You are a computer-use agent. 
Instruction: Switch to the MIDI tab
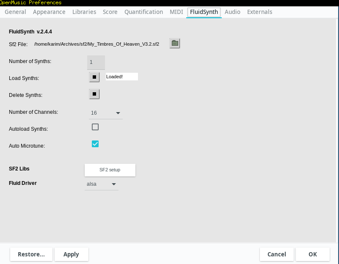click(x=176, y=12)
